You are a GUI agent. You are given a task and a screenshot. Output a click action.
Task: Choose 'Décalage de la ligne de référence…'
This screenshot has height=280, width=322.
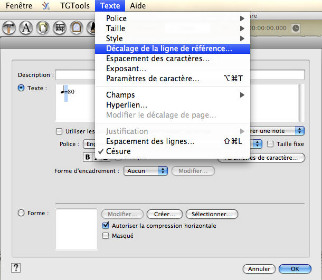168,49
